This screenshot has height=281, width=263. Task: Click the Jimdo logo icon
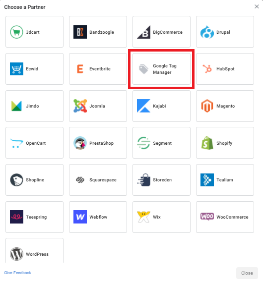click(16, 106)
